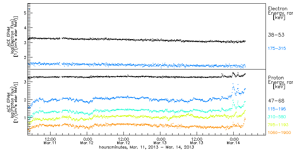Click the 4 tick on electron flux axis
293x150 pixels.
(24, 27)
